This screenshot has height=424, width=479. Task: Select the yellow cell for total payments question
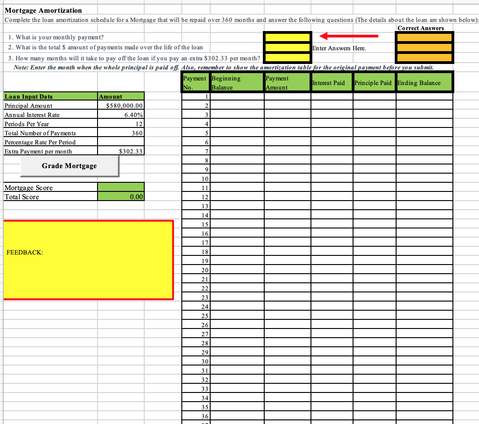click(x=287, y=47)
